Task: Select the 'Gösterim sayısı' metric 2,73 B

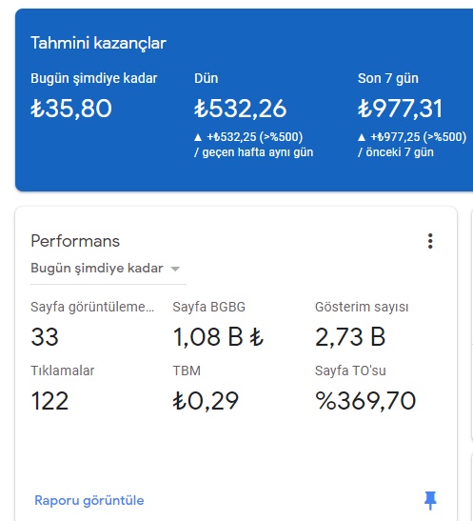Action: pos(350,337)
